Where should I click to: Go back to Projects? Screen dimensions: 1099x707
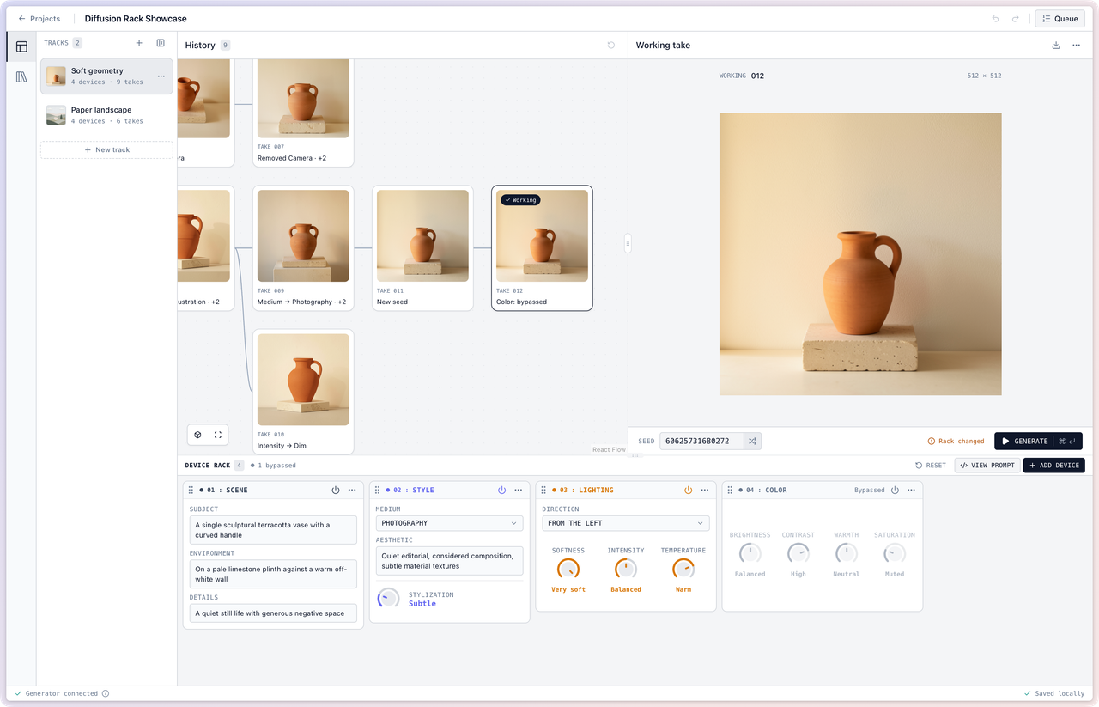tap(39, 19)
